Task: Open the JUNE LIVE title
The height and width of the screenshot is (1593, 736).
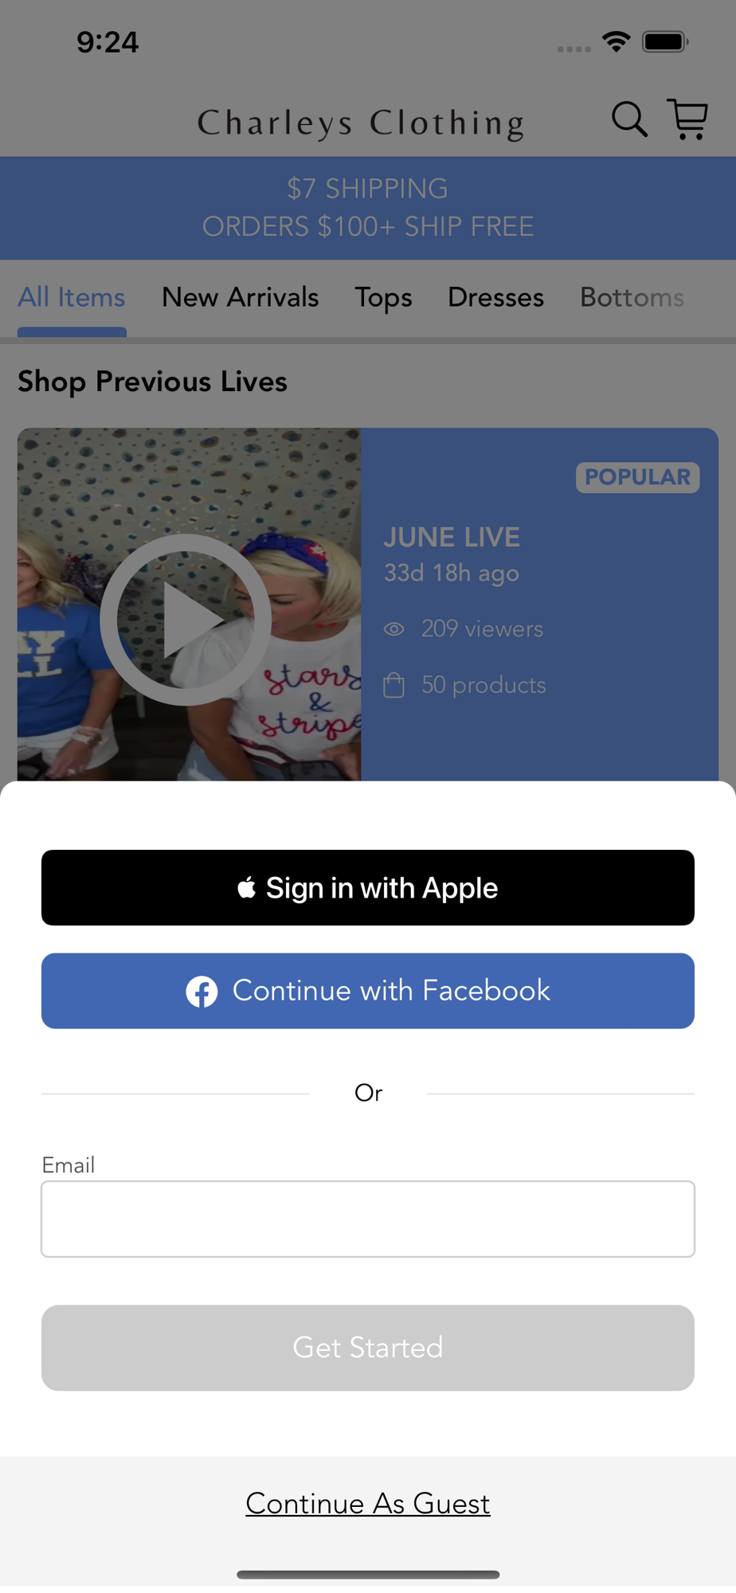Action: (x=452, y=537)
